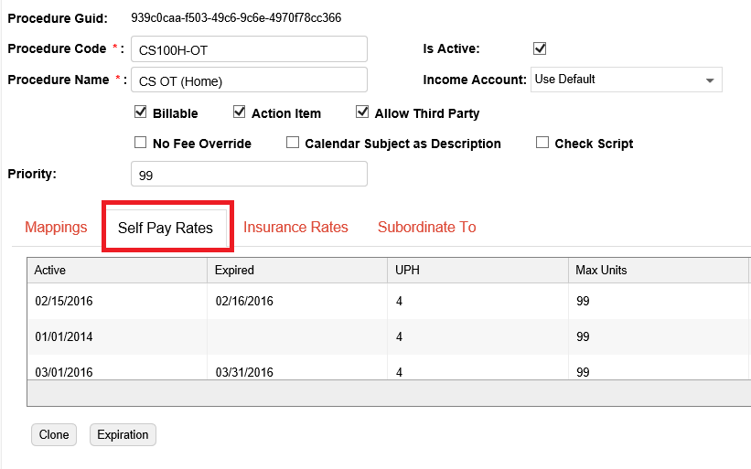This screenshot has height=469, width=751.
Task: Go to the Subordinate To tab
Action: (x=427, y=227)
